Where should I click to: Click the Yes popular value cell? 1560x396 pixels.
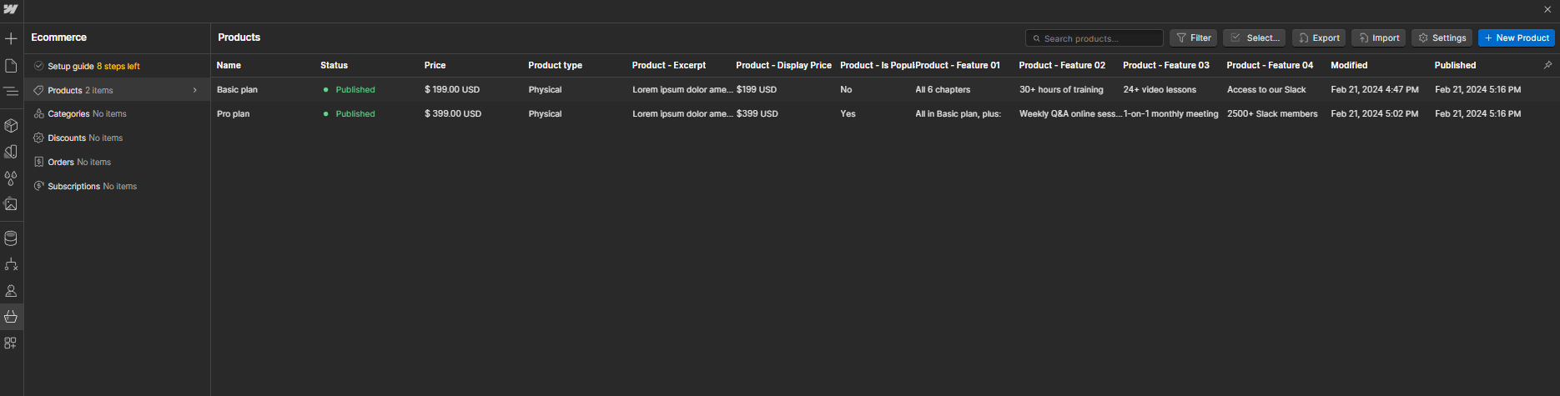point(848,113)
